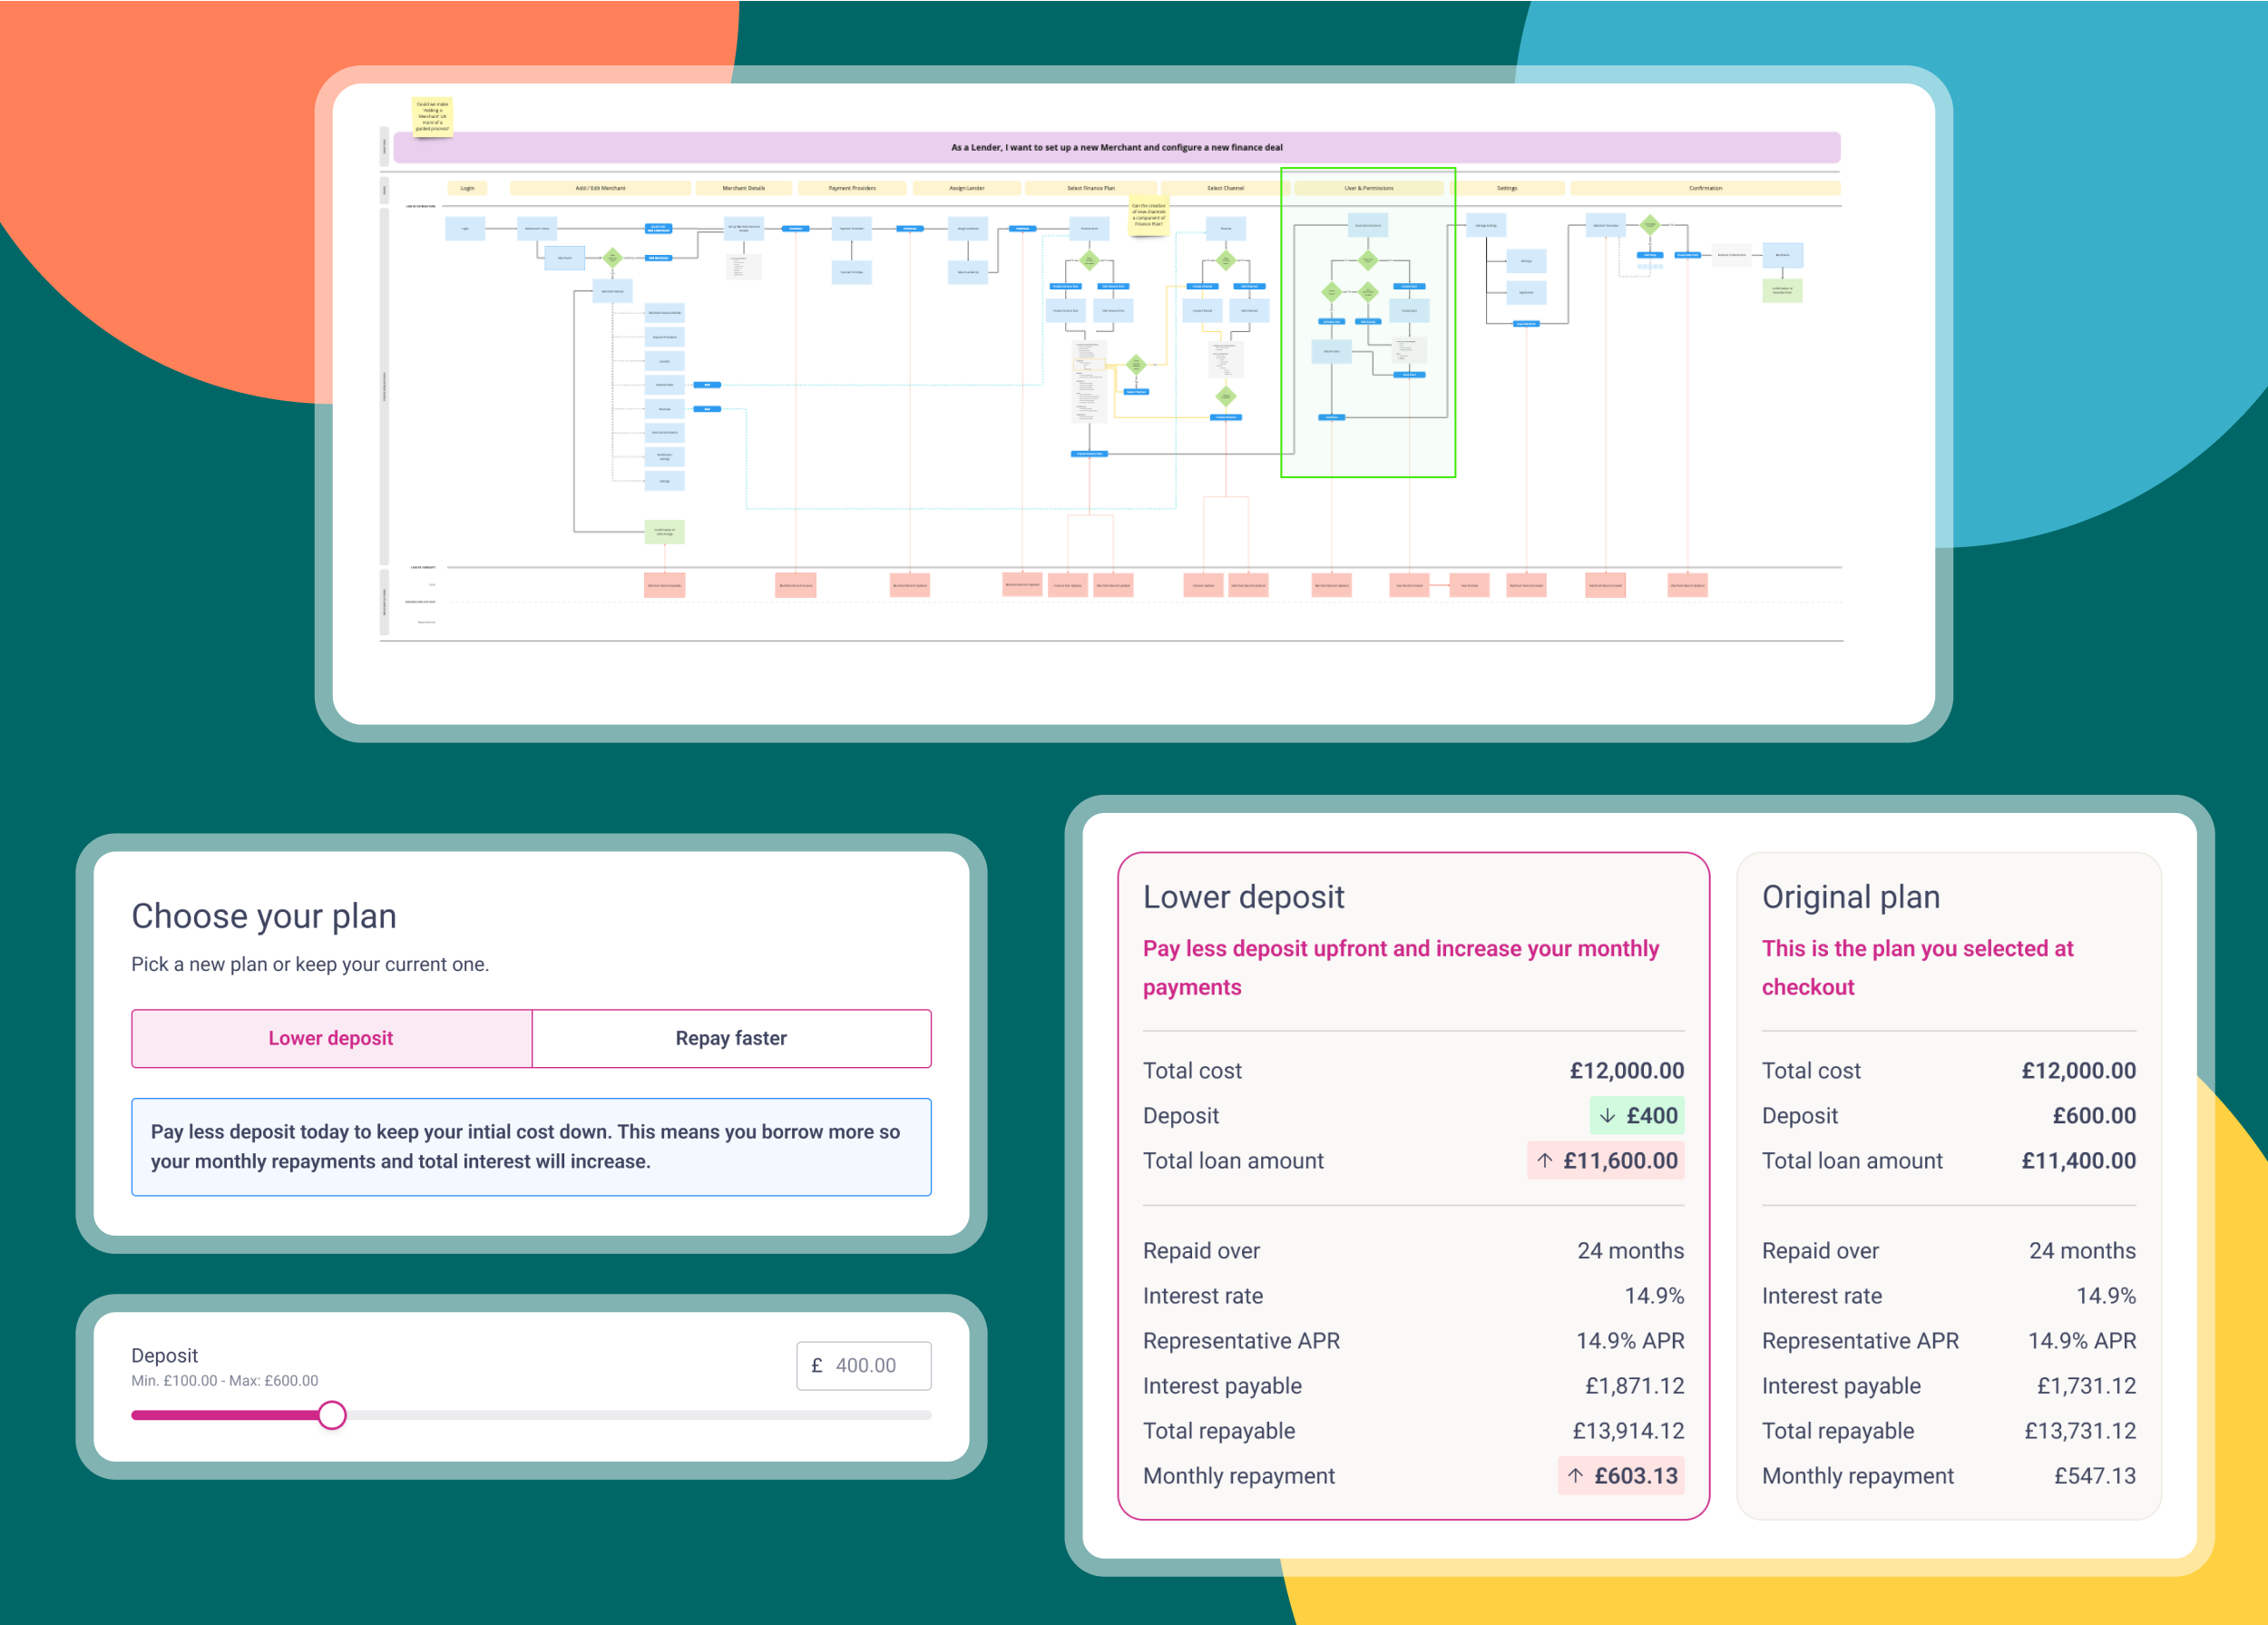
Task: Click the purple user story banner
Action: click(1116, 148)
